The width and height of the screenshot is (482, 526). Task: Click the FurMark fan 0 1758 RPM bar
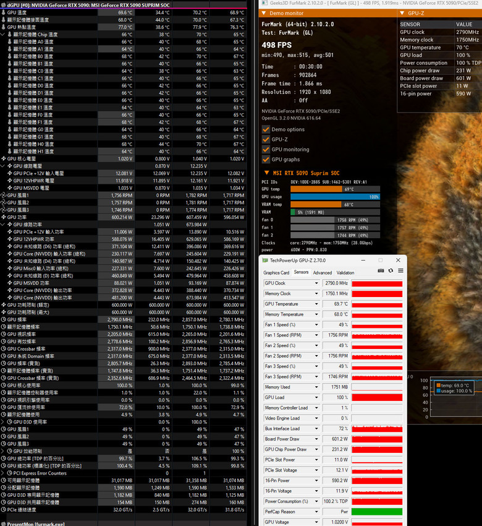(335, 220)
